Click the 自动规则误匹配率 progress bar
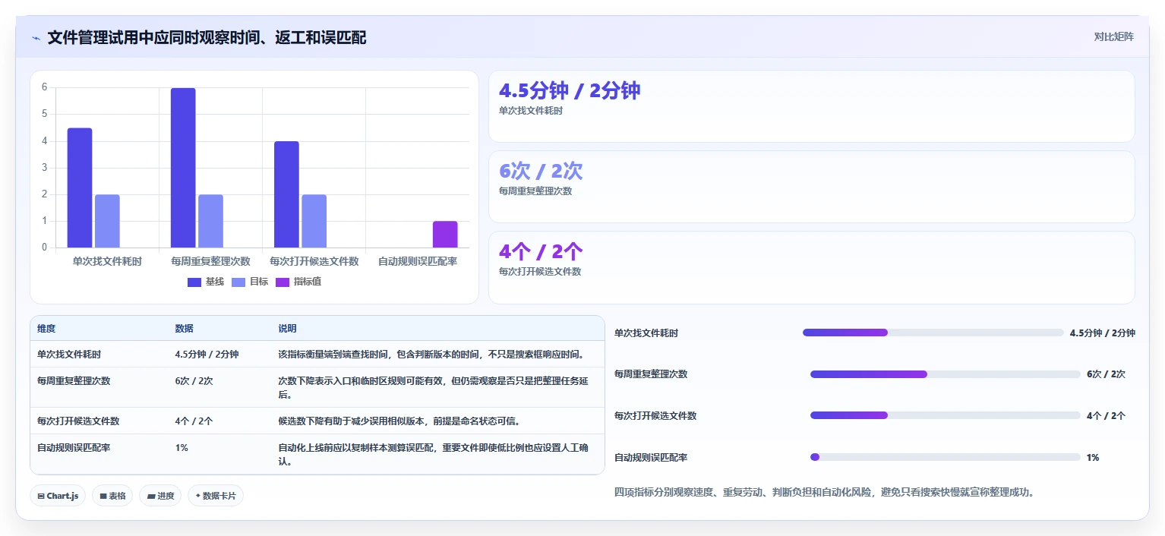This screenshot has height=536, width=1165. click(x=945, y=457)
